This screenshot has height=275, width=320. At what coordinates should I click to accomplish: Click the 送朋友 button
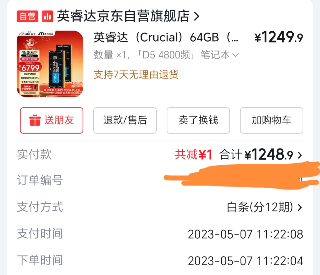tap(52, 120)
